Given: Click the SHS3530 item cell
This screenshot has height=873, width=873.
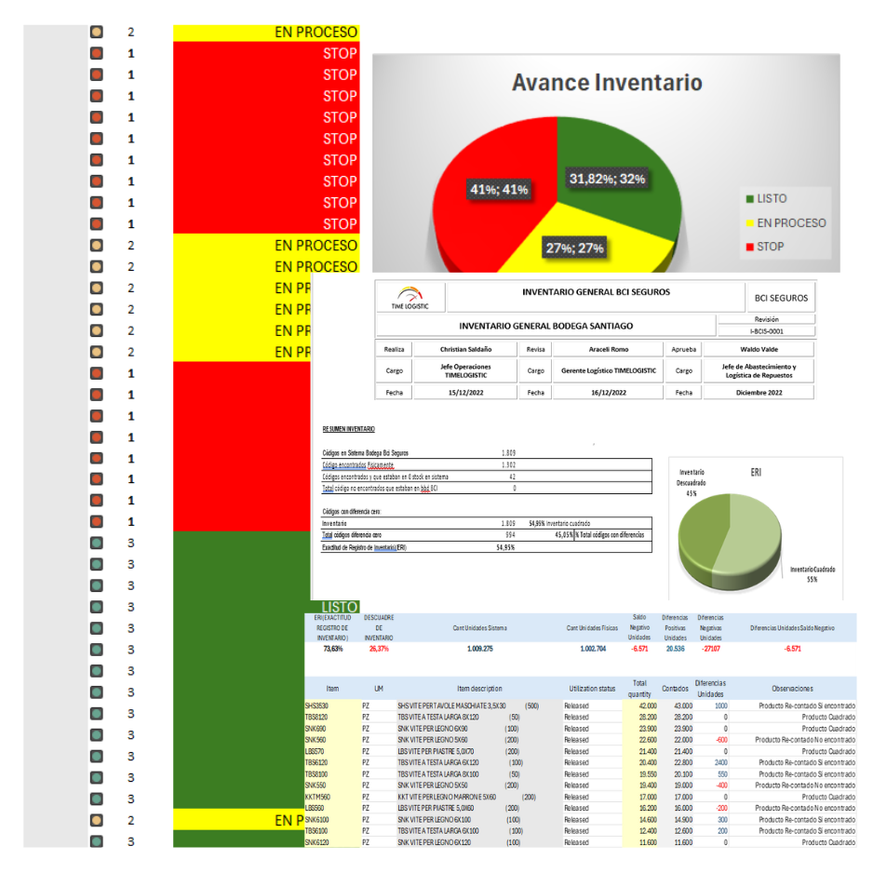Looking at the screenshot, I should 316,706.
